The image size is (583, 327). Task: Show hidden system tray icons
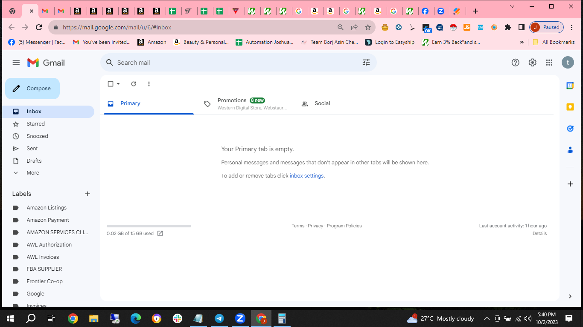487,318
